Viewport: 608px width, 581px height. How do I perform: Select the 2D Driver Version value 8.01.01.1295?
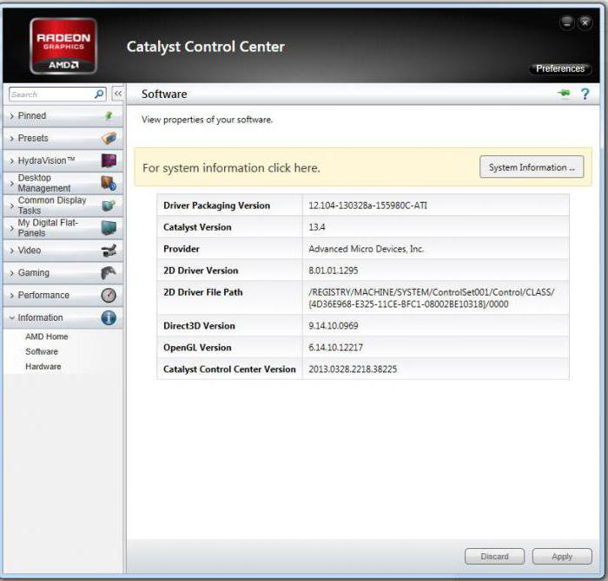(x=334, y=271)
